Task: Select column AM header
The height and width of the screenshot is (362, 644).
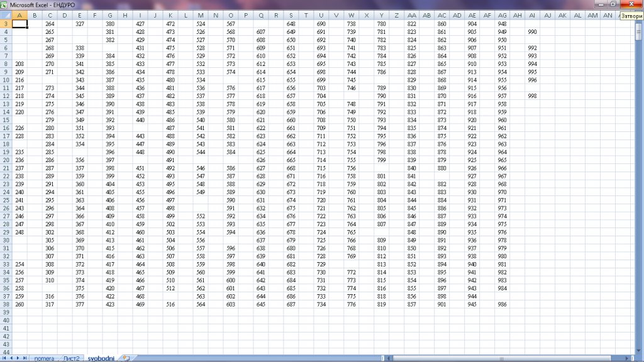Action: tap(593, 16)
